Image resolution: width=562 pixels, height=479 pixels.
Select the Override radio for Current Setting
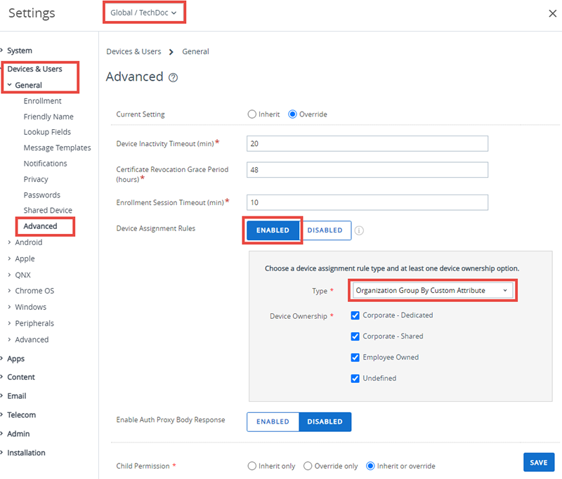pos(292,114)
